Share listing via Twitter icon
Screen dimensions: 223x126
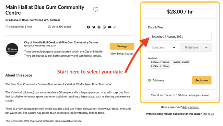pos(94,27)
